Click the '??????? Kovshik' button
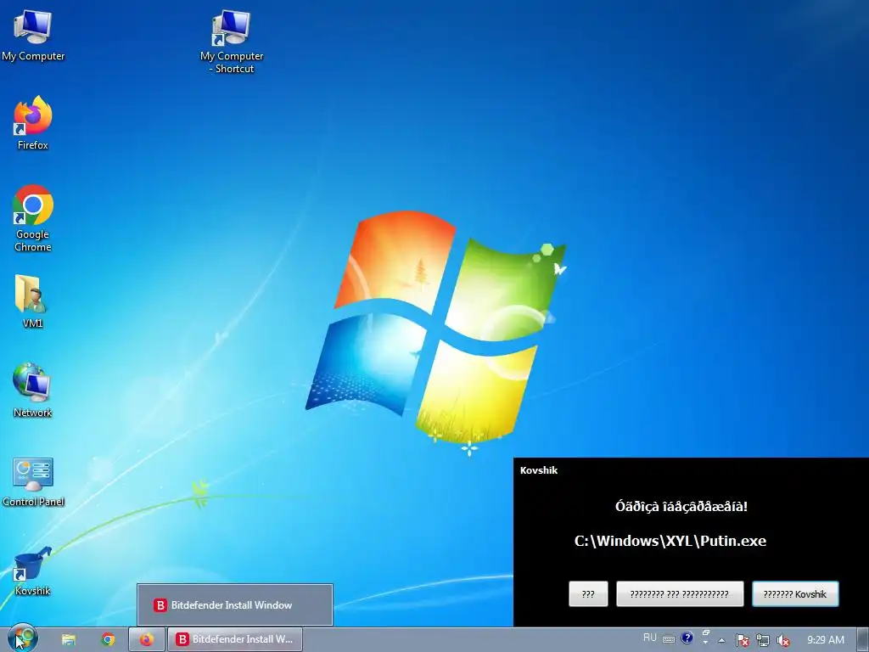The height and width of the screenshot is (652, 869). pyautogui.click(x=794, y=593)
